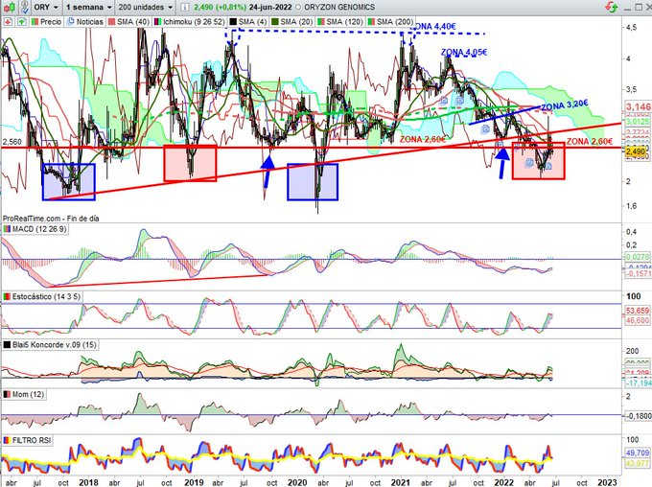Viewport: 652px width, 487px height.
Task: Open the Mom (12) indicator label
Action: pyautogui.click(x=28, y=394)
